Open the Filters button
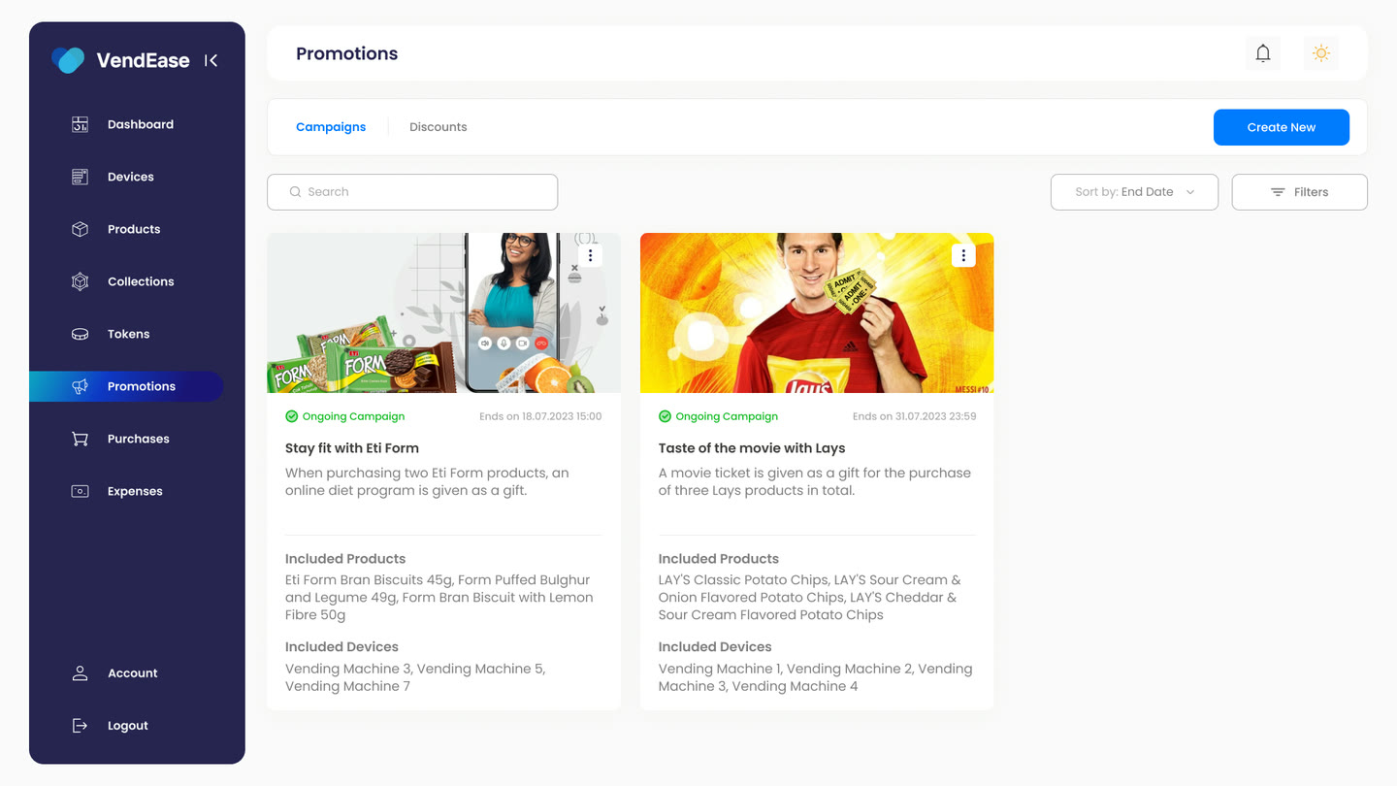 (1300, 192)
